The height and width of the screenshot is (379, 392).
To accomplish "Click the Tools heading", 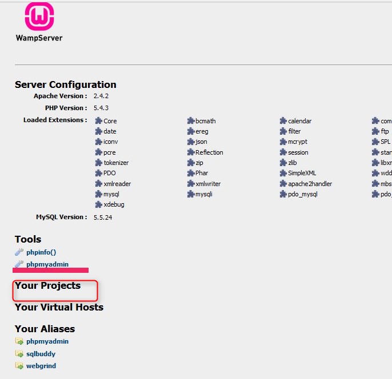I will 28,239.
